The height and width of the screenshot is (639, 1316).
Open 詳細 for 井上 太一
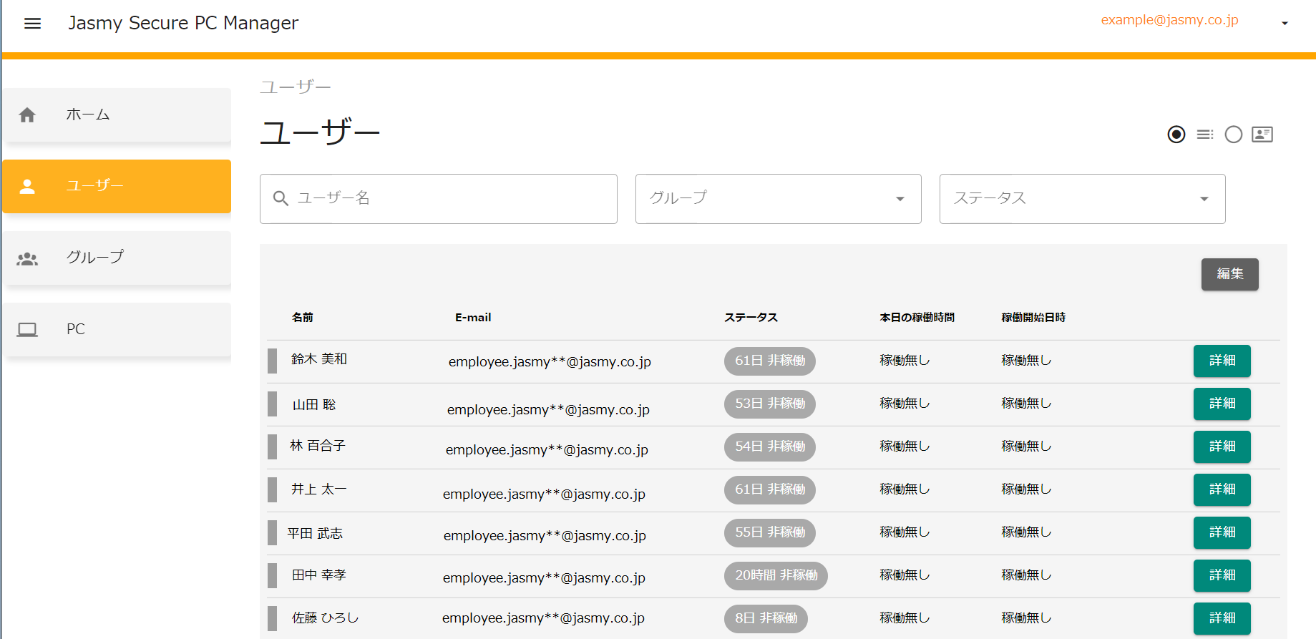1222,489
